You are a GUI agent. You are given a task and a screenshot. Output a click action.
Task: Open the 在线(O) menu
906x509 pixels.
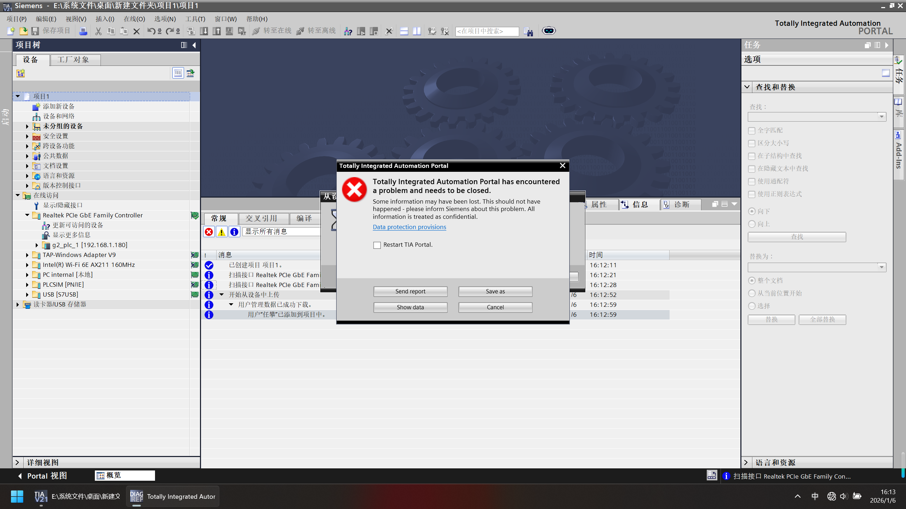click(134, 19)
